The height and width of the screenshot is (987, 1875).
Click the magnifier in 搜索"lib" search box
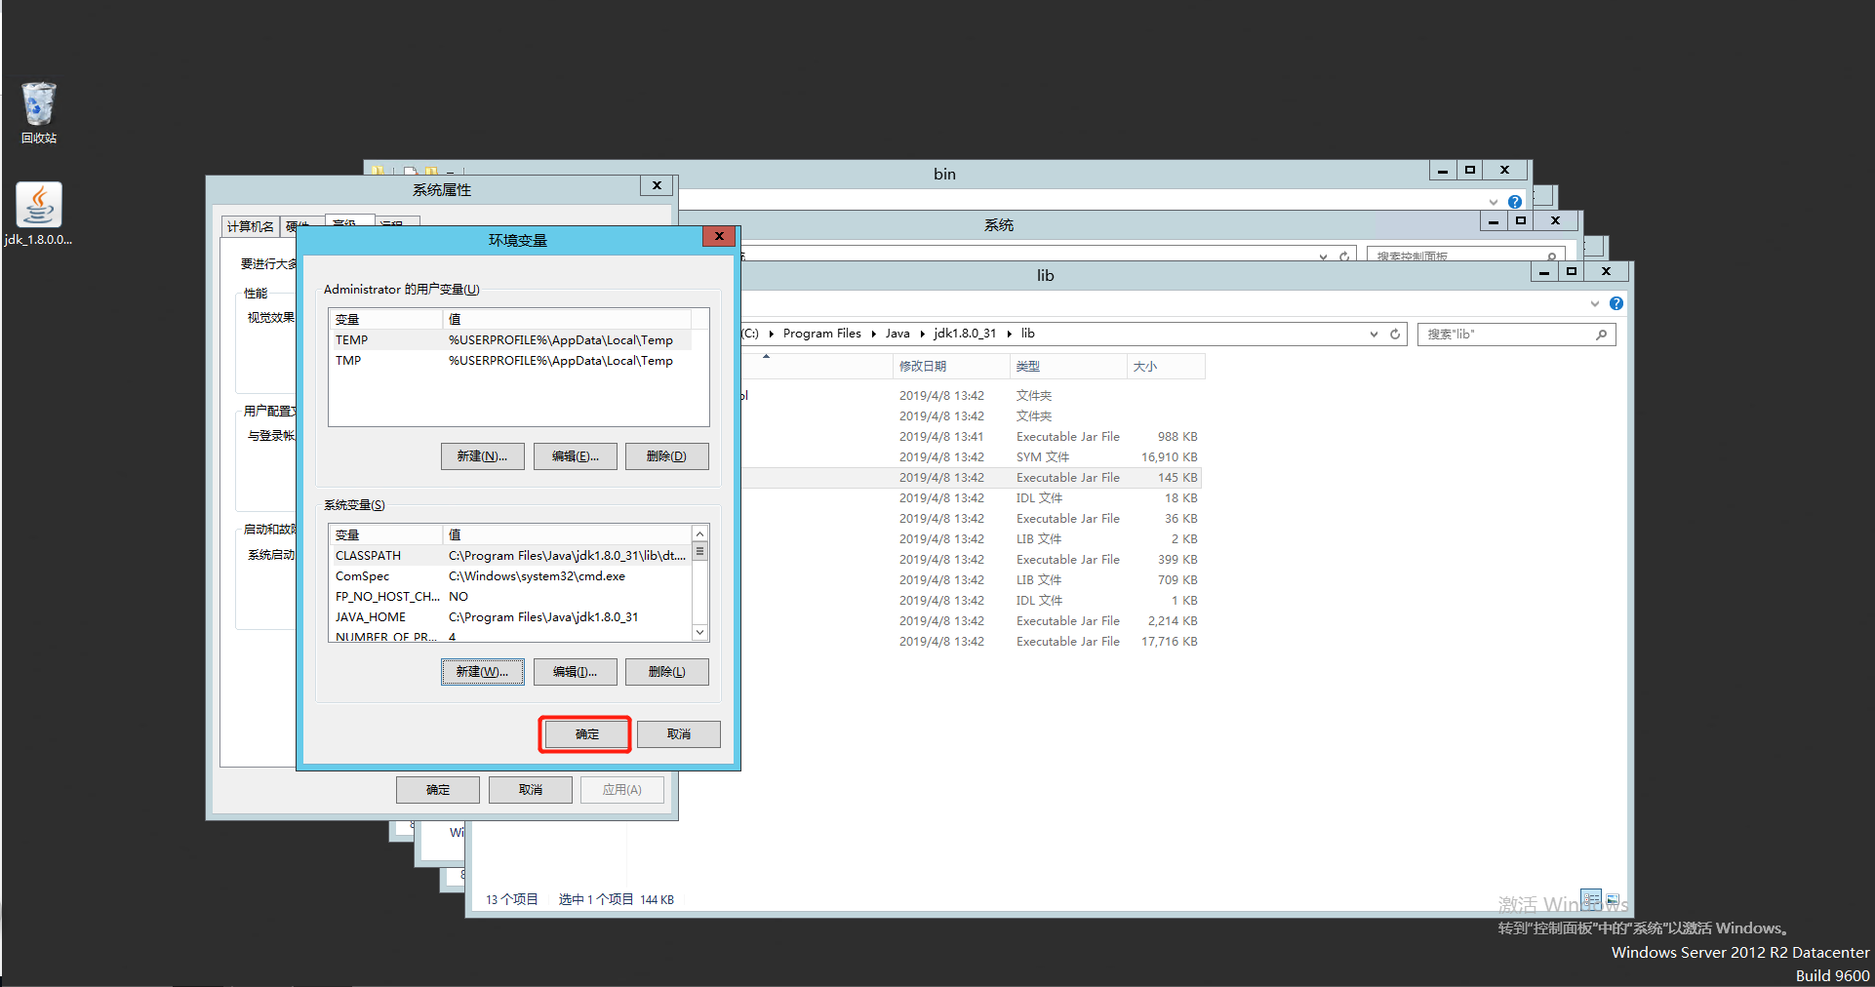1601,334
